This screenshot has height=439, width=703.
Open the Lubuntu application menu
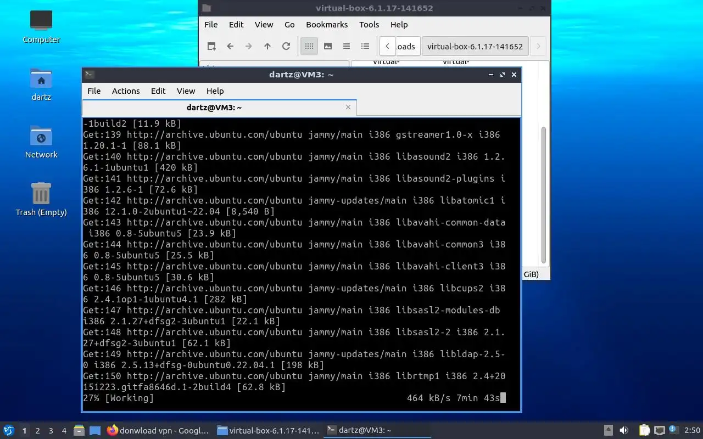pyautogui.click(x=8, y=430)
